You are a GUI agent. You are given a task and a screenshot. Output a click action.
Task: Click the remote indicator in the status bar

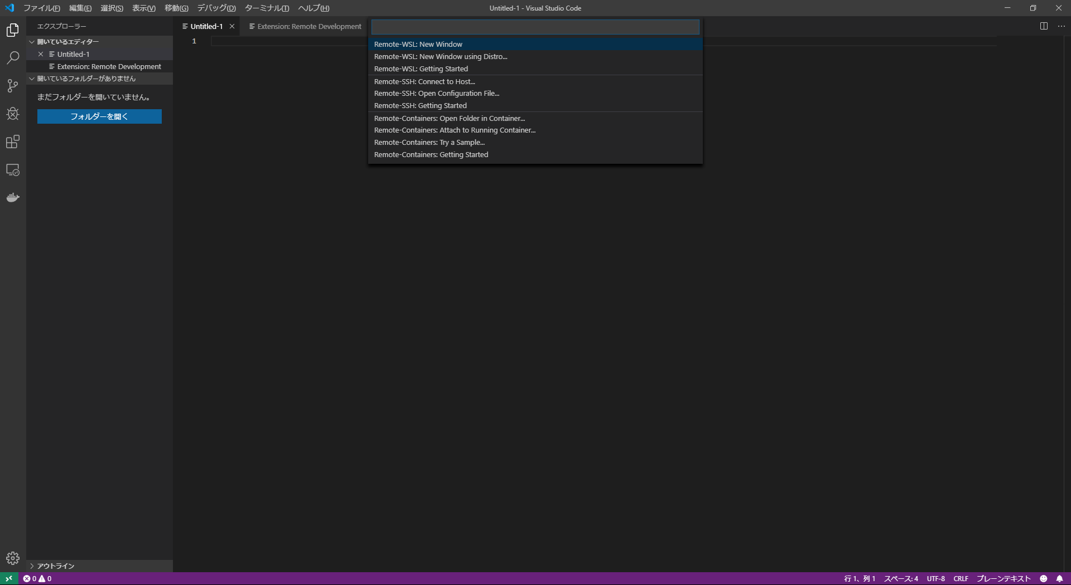pos(8,578)
